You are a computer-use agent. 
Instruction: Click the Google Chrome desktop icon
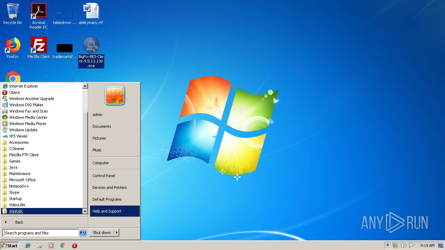click(x=13, y=77)
